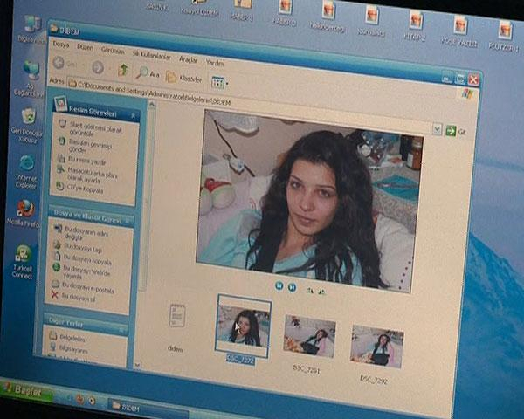524x419 pixels.
Task: Click the Forward navigation arrow
Action: pyautogui.click(x=98, y=67)
